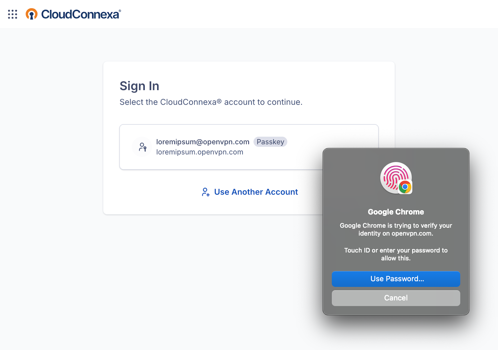Cancel the Touch ID verification dialog
498x350 pixels.
click(x=396, y=298)
